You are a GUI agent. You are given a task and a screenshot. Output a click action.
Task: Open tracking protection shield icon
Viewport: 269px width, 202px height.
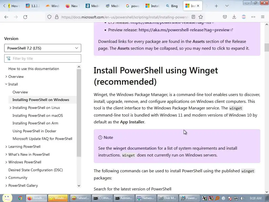click(x=49, y=17)
